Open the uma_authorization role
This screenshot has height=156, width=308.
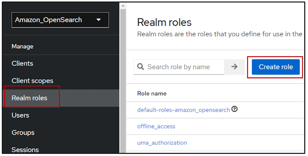(x=162, y=143)
